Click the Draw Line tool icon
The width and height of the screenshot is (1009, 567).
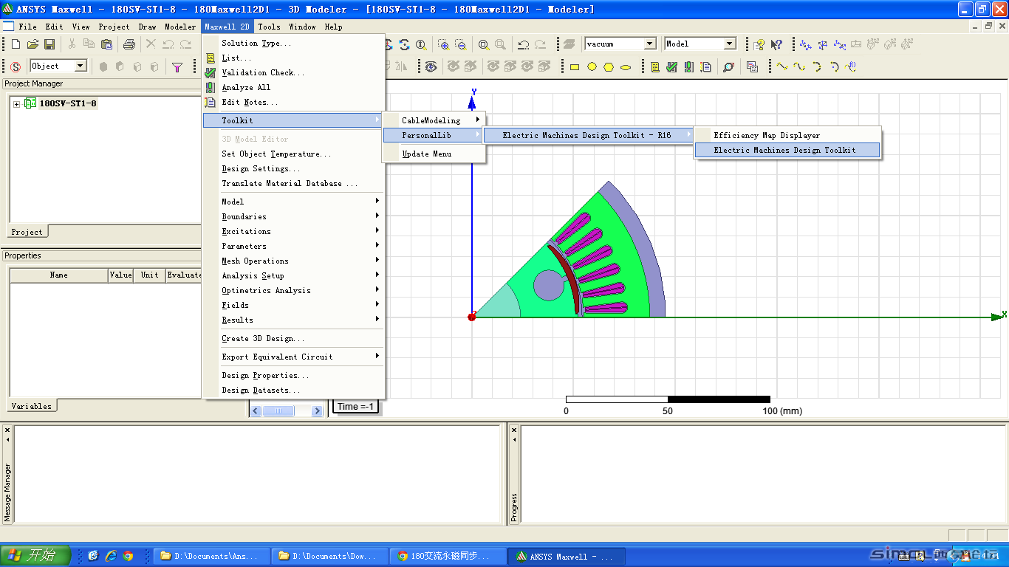coord(782,67)
